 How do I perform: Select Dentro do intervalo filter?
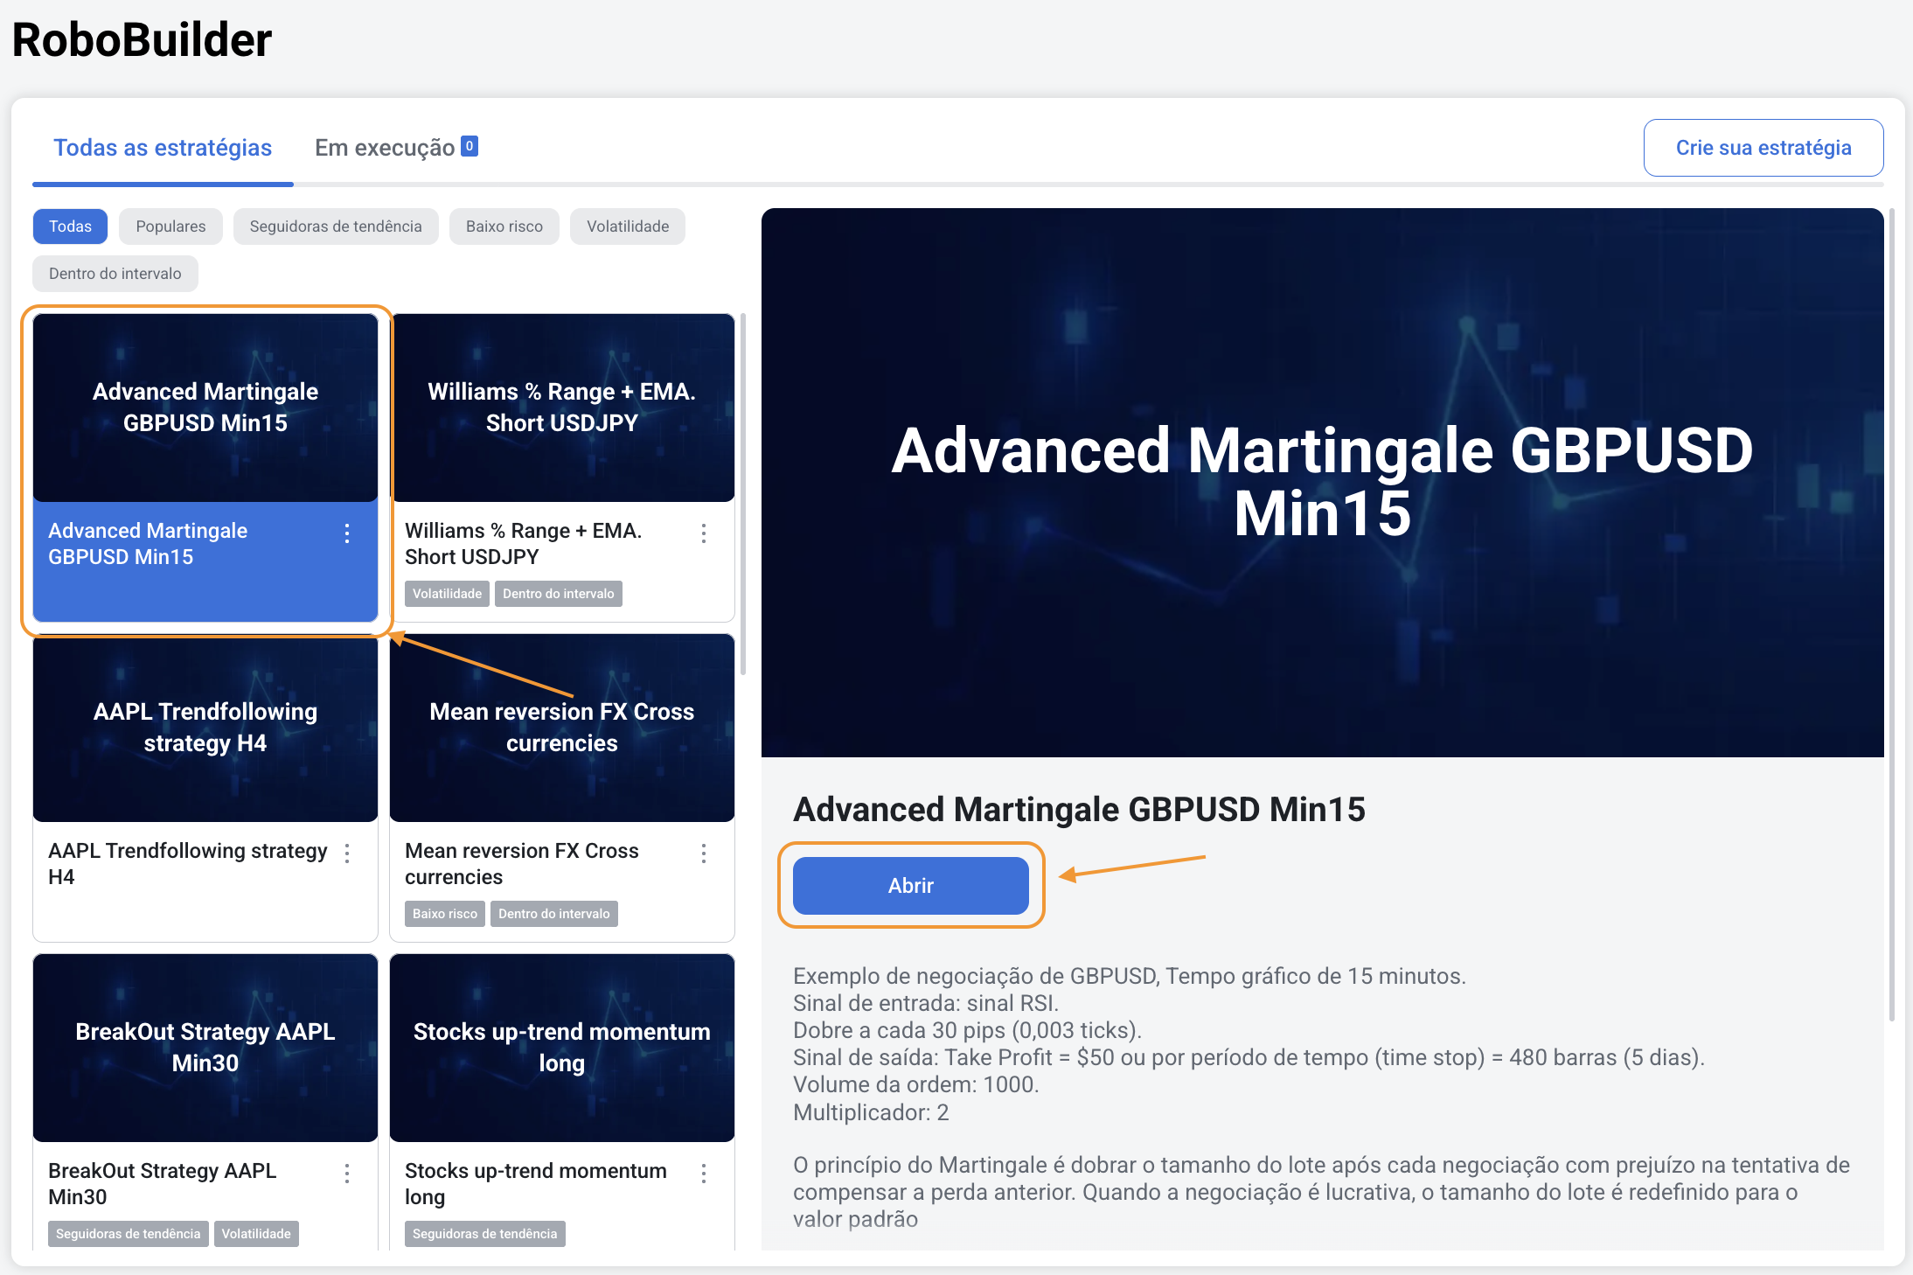[115, 274]
